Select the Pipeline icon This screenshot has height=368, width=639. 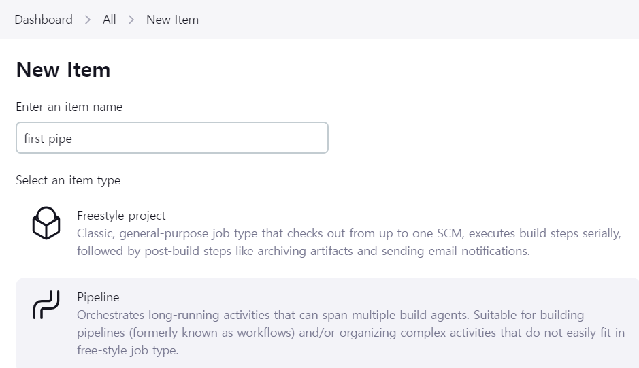coord(46,305)
